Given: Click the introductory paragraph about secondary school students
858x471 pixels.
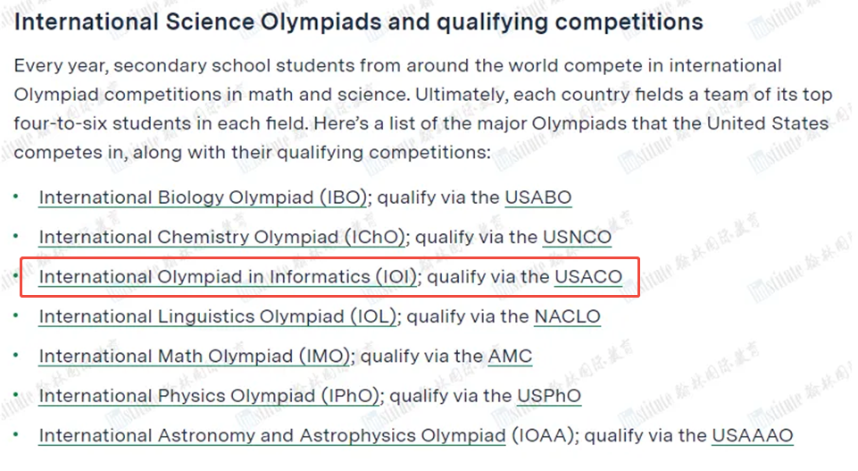Looking at the screenshot, I should click(423, 109).
